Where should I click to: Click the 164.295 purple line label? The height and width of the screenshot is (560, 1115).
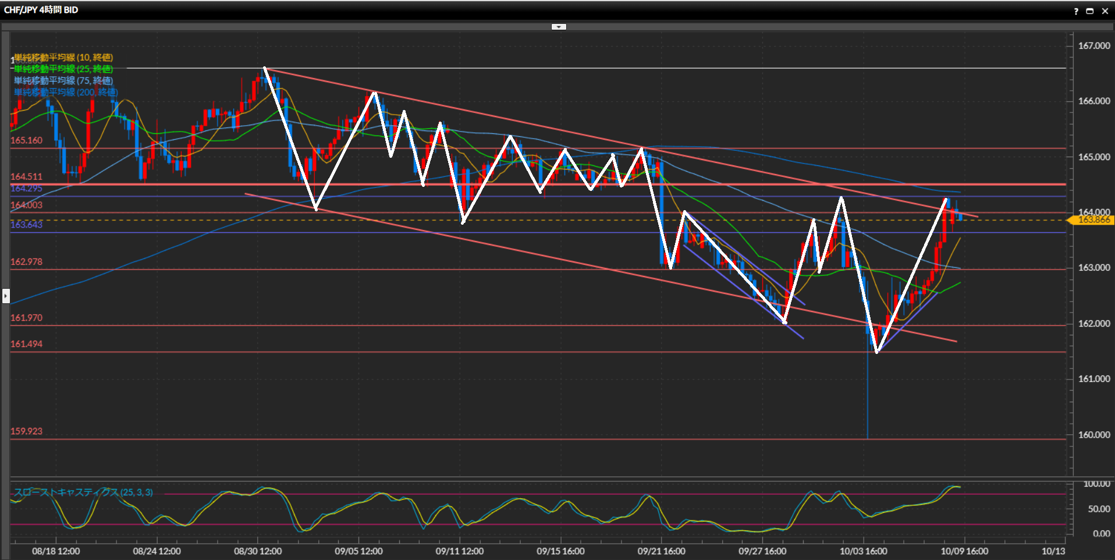[x=27, y=189]
